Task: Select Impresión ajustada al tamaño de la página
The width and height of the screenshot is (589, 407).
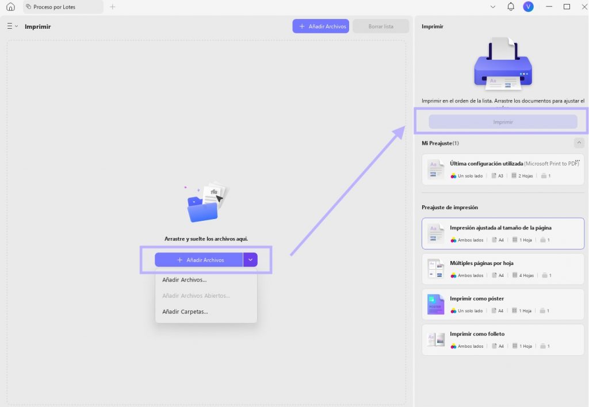Action: [x=503, y=233]
